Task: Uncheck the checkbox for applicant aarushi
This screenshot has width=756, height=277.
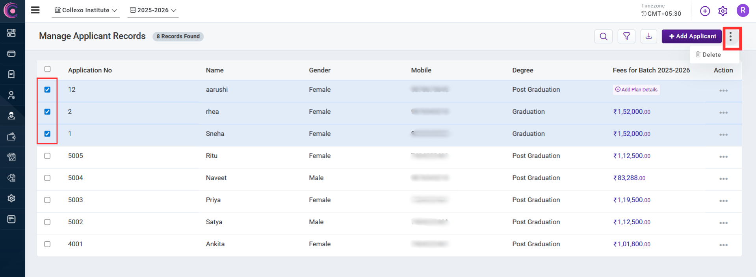Action: tap(47, 90)
